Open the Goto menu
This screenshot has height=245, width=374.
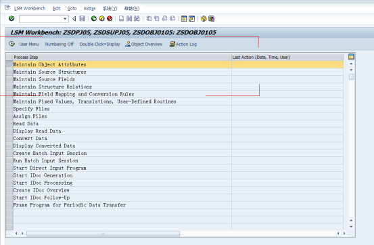(72, 8)
